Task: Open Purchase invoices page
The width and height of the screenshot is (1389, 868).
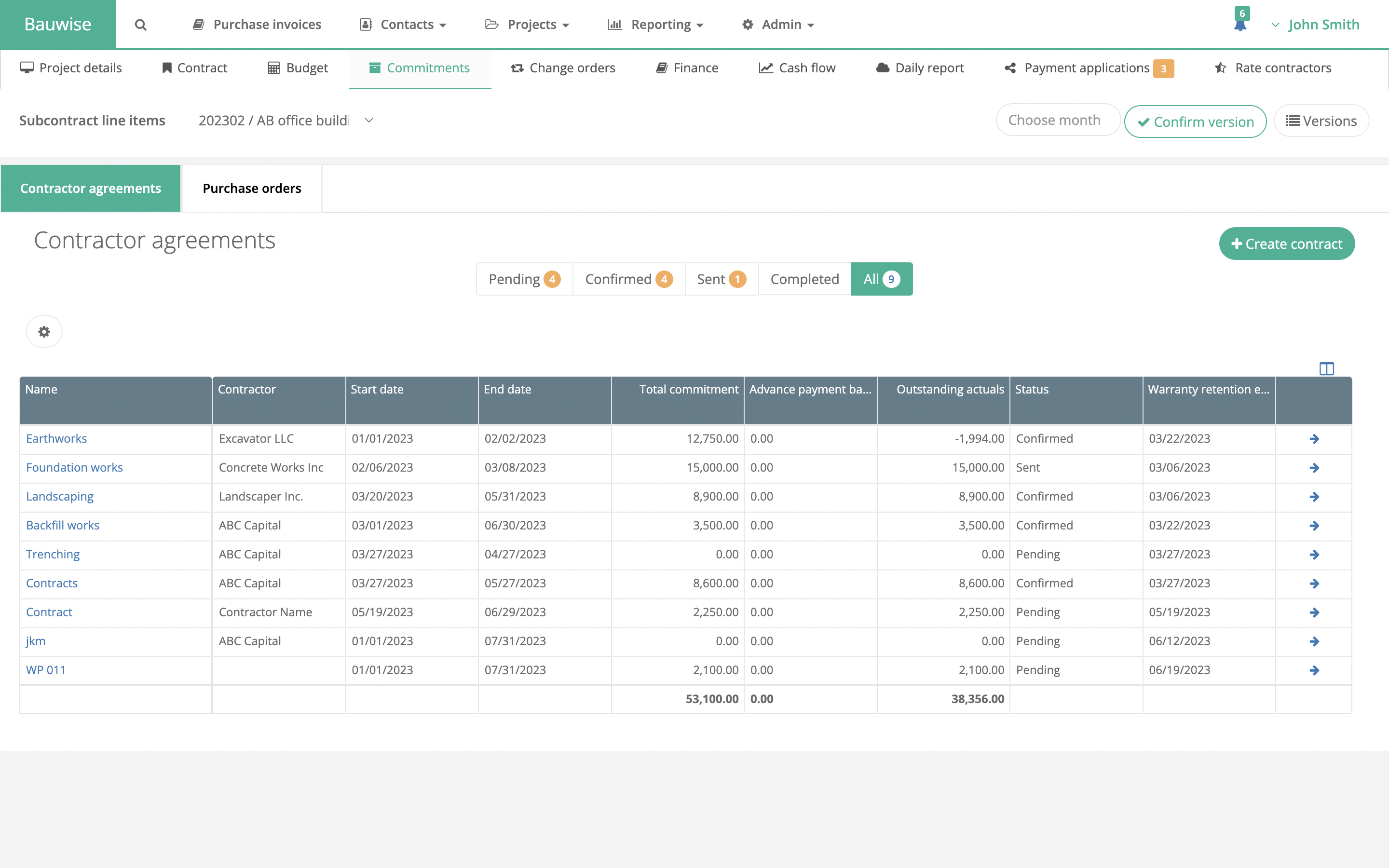Action: [x=257, y=25]
